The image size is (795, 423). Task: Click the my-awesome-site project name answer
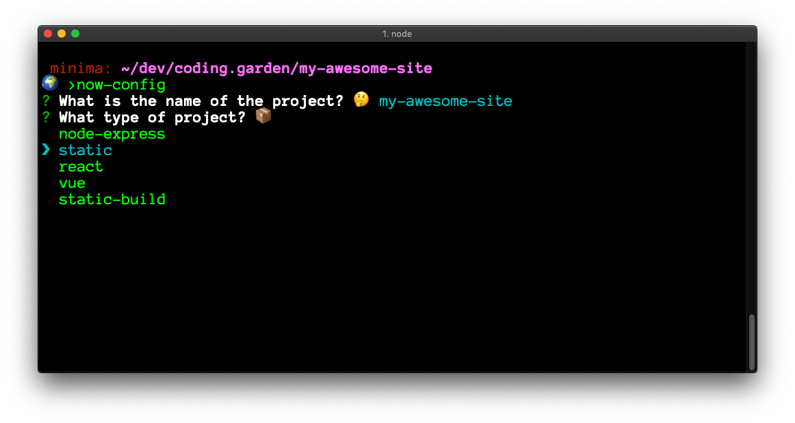pos(445,101)
